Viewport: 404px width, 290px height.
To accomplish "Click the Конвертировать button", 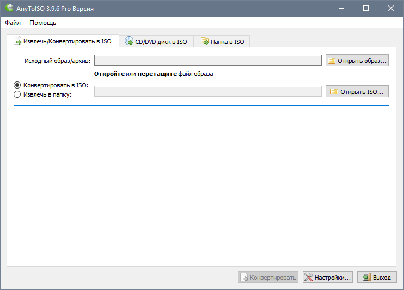I will point(268,277).
